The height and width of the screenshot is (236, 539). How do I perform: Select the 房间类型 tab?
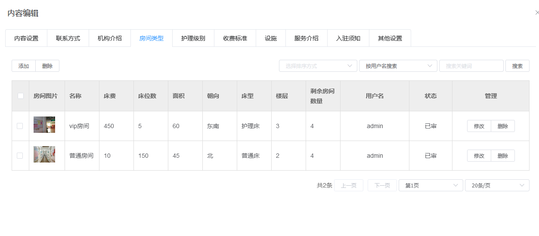152,38
